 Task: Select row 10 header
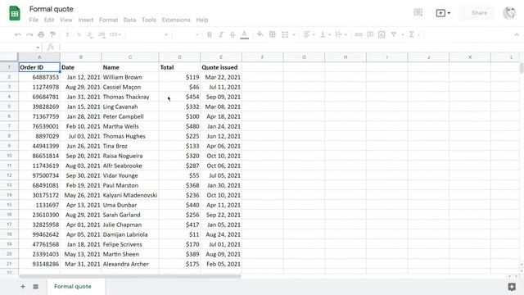click(x=9, y=156)
